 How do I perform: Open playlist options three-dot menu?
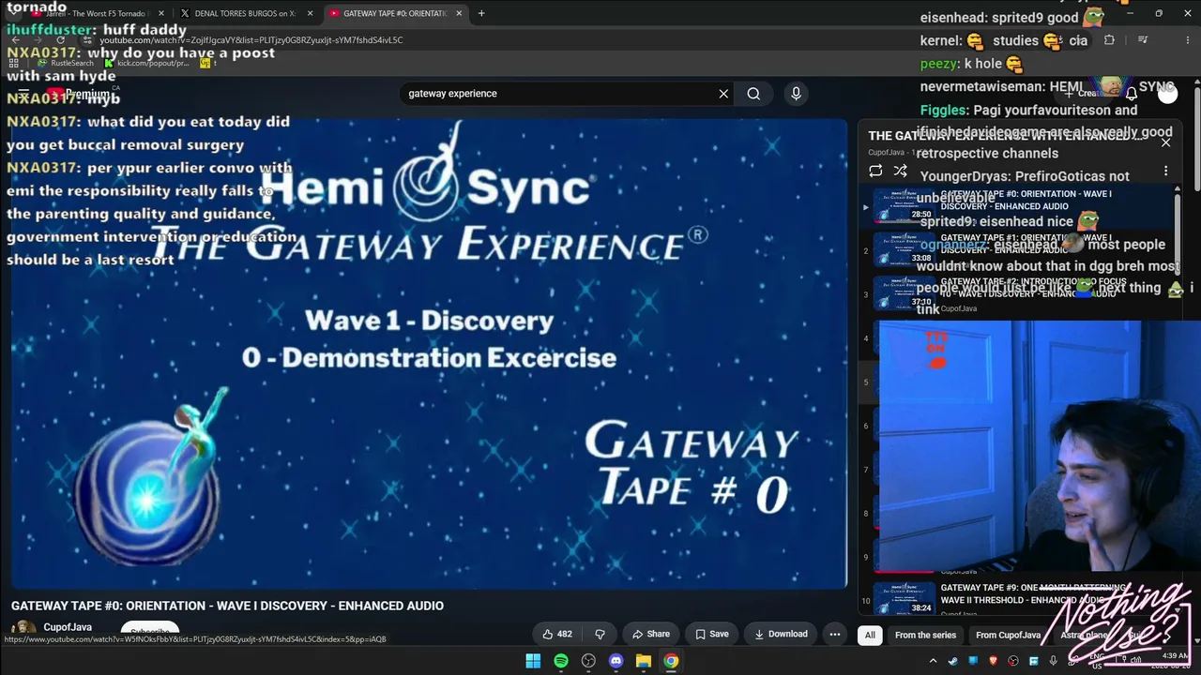(x=1165, y=172)
